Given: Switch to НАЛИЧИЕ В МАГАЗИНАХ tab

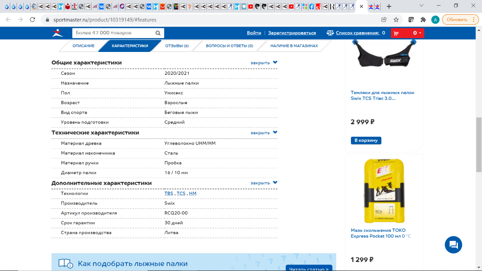Looking at the screenshot, I should point(294,46).
